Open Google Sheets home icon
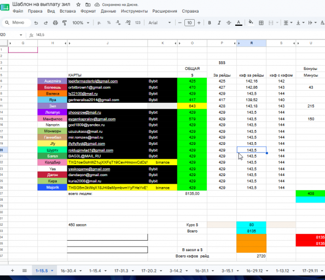The height and width of the screenshot is (280, 325). 4,8
